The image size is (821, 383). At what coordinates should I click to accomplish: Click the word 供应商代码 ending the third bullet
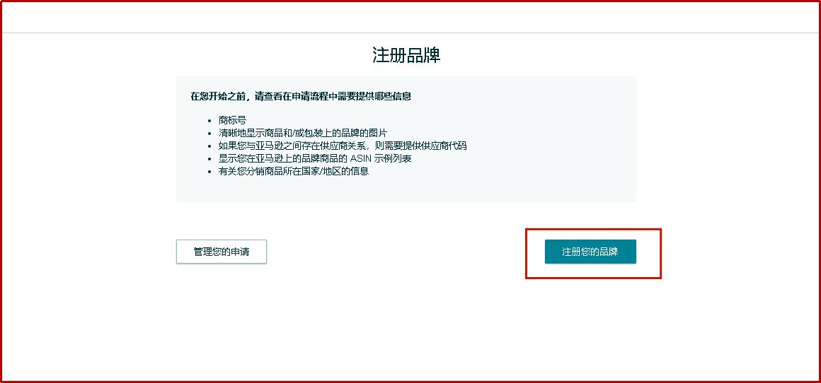[x=444, y=146]
